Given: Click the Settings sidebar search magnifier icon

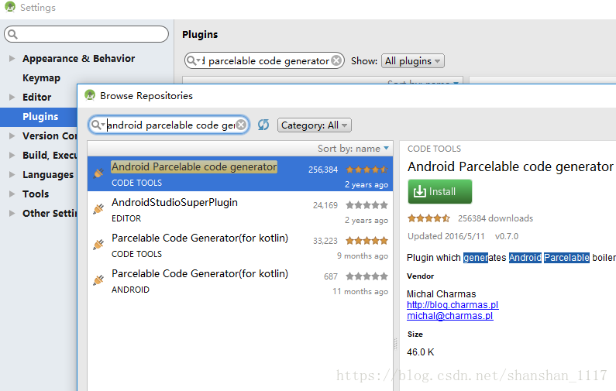Looking at the screenshot, I should pyautogui.click(x=12, y=35).
